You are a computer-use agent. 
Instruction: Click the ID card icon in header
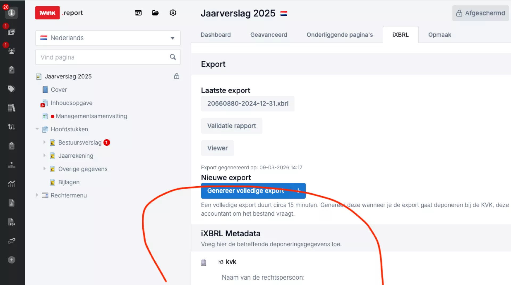pos(138,13)
